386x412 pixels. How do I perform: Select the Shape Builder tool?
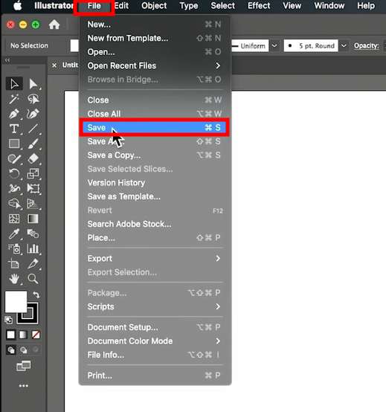coord(14,204)
